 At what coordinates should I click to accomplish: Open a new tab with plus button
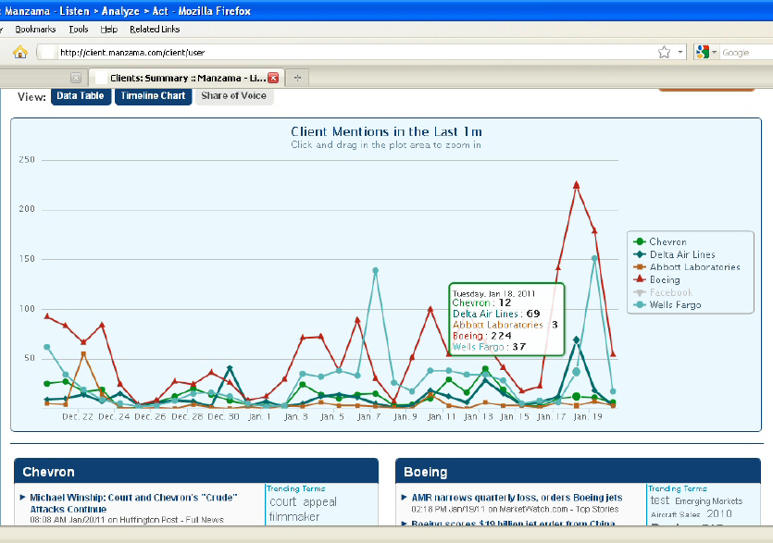297,78
